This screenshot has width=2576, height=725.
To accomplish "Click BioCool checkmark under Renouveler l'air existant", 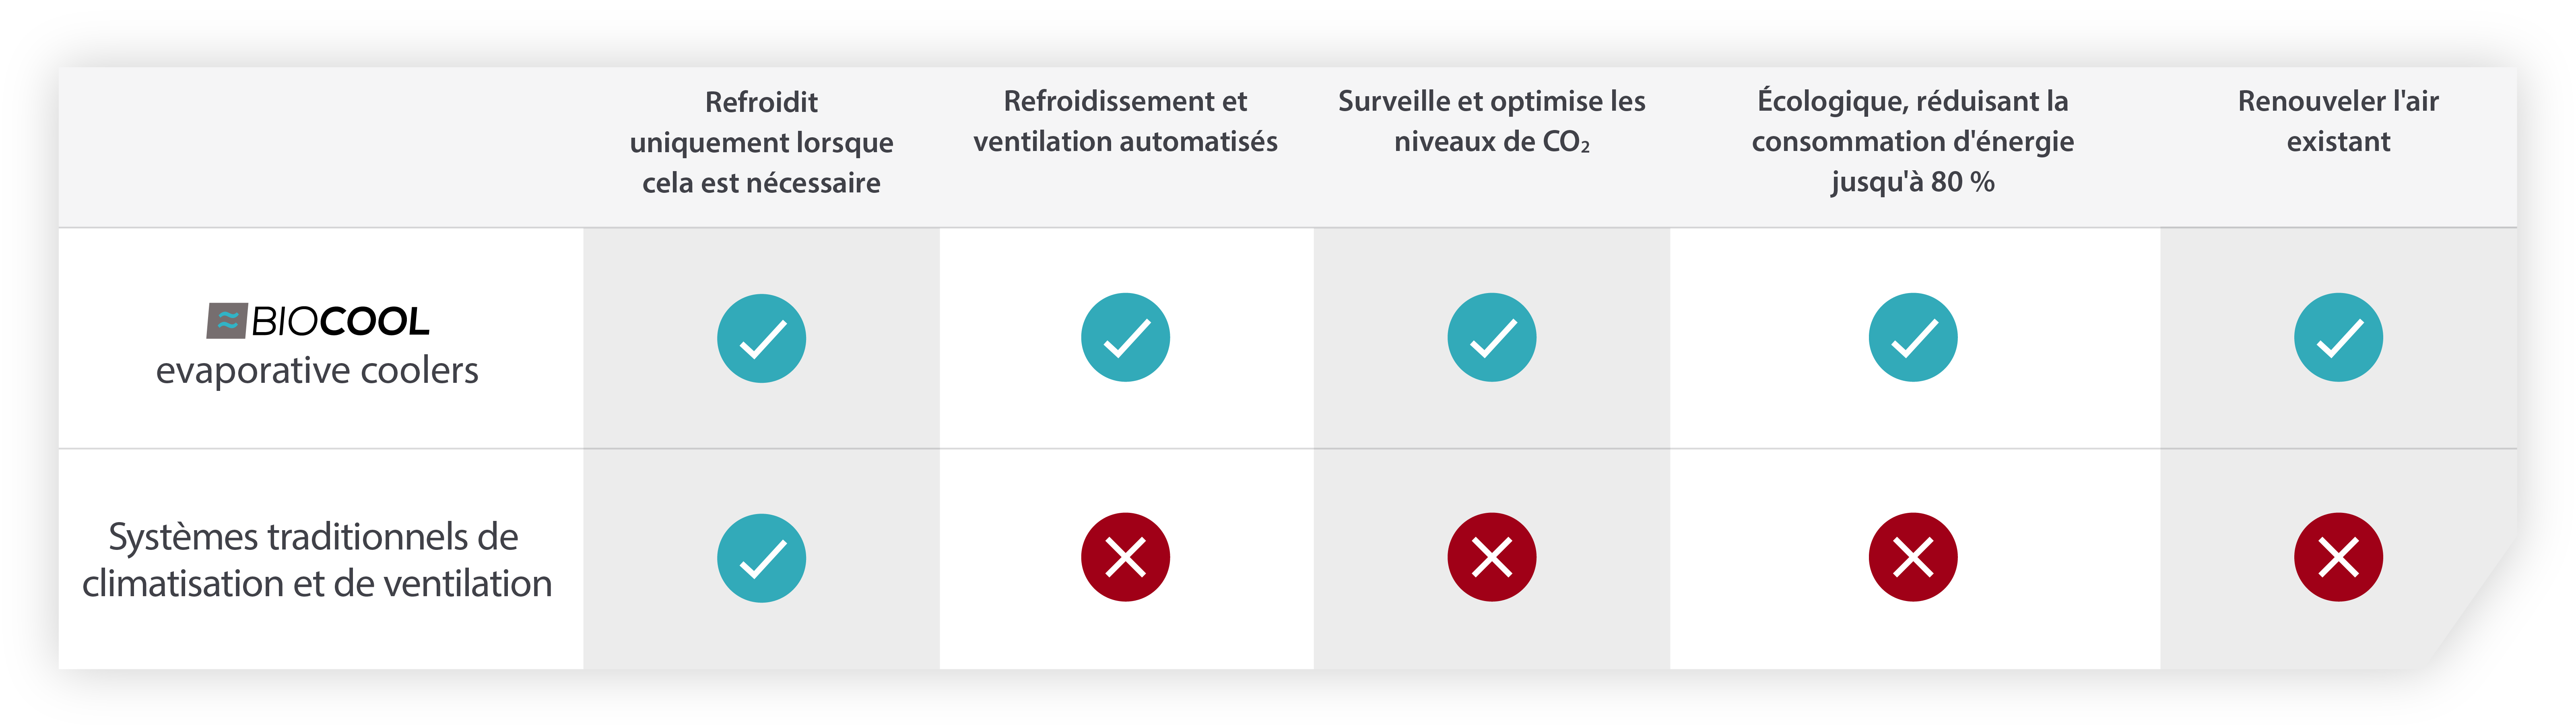I will click(2338, 338).
